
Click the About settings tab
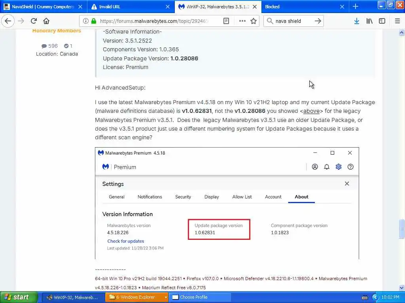point(301,197)
